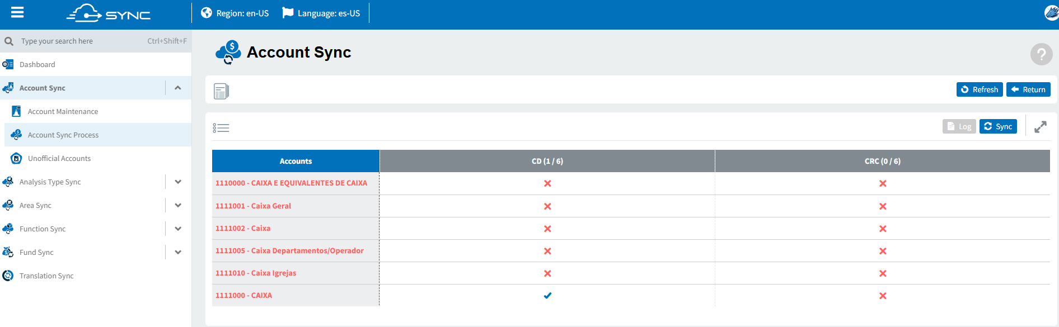Focus the sidebar search field
The height and width of the screenshot is (327, 1059).
pyautogui.click(x=96, y=41)
